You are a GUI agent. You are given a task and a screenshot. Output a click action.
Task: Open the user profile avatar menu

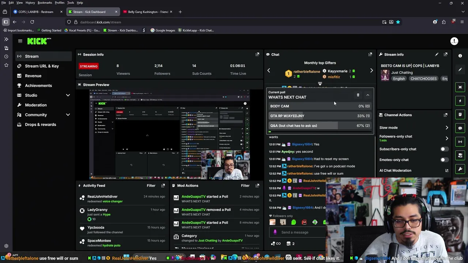point(454,41)
